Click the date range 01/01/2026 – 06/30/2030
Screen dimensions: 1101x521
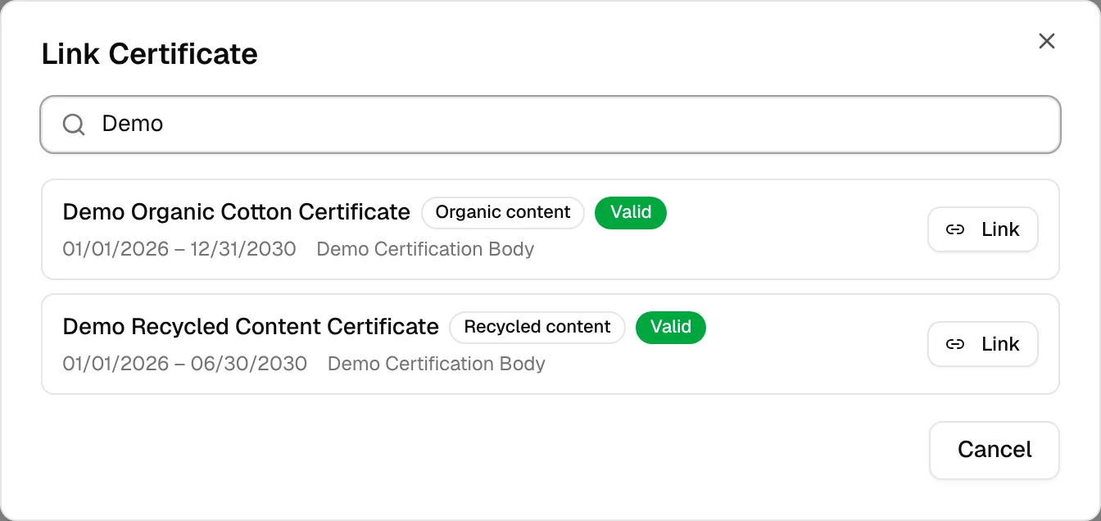point(185,364)
